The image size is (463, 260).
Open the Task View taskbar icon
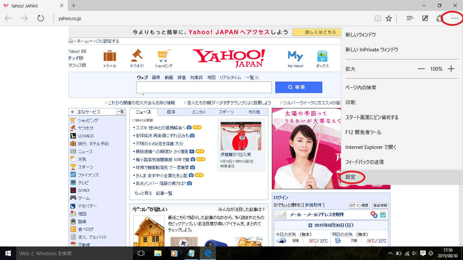tap(141, 253)
